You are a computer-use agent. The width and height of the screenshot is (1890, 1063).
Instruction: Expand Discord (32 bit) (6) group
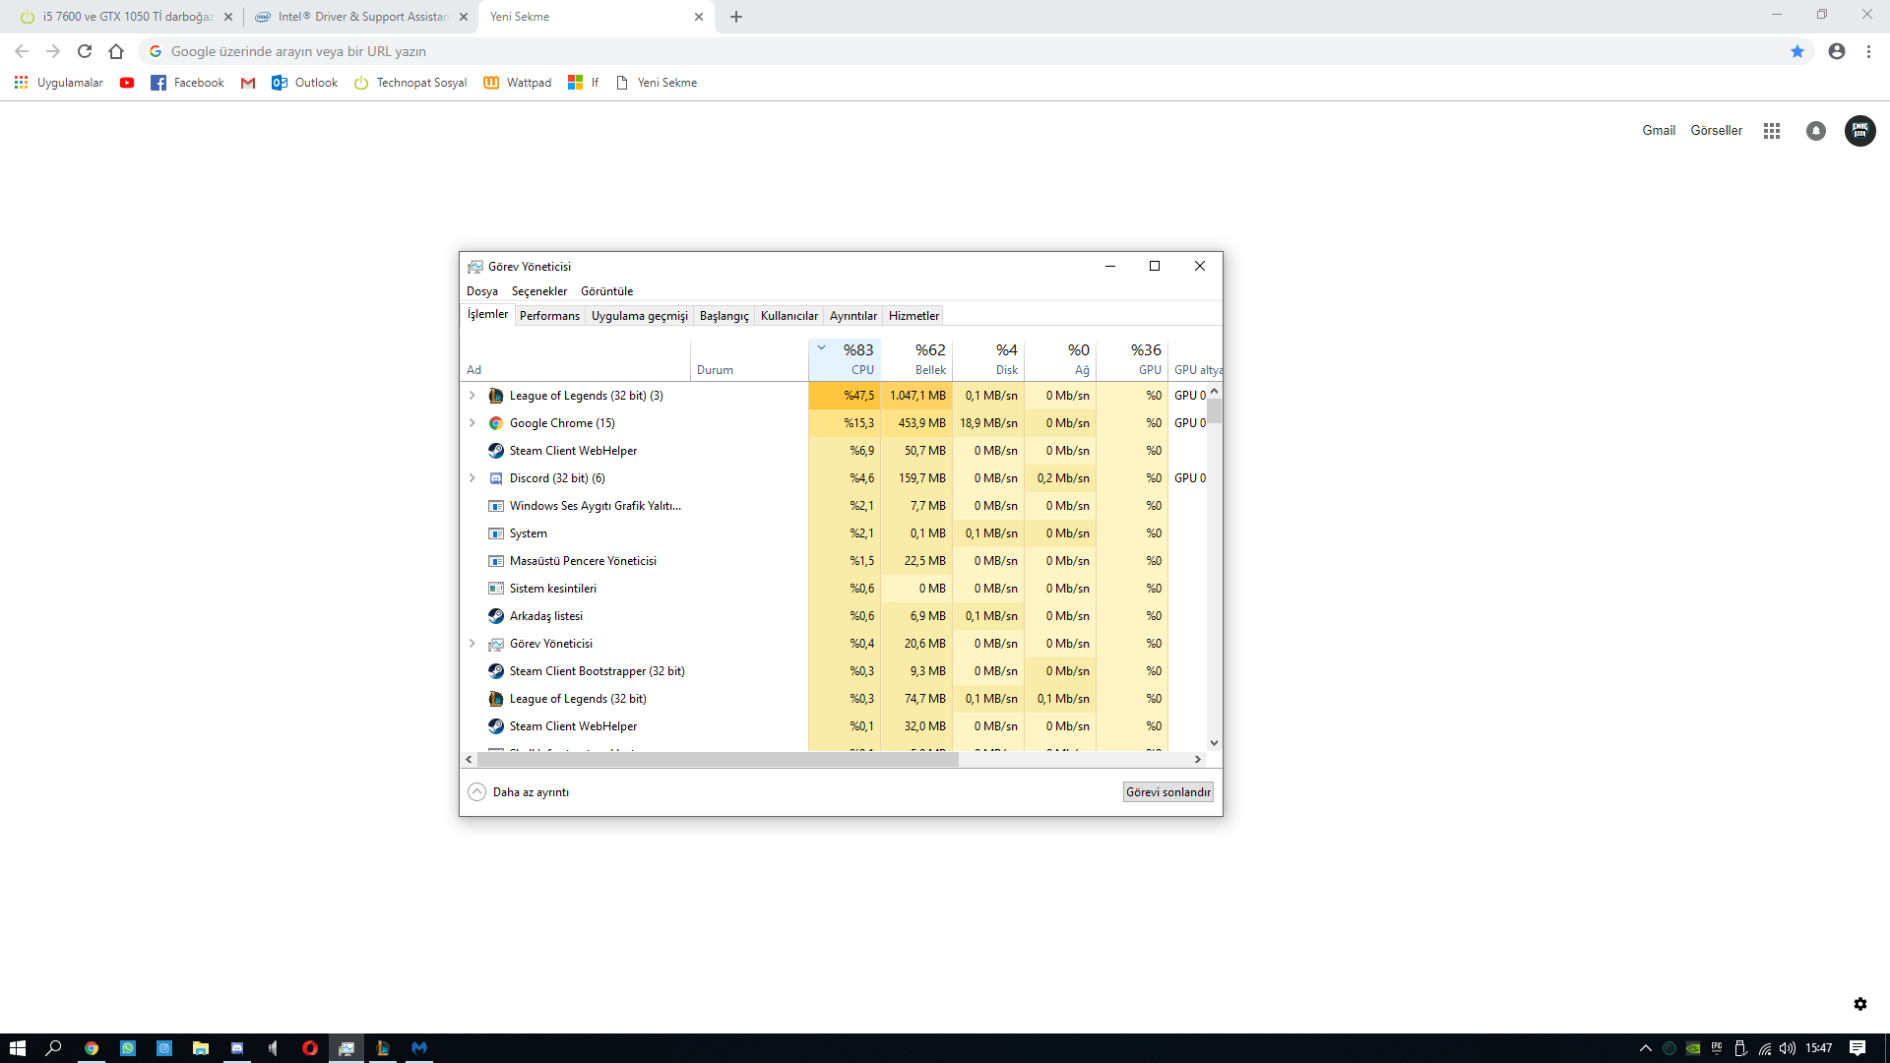(472, 478)
